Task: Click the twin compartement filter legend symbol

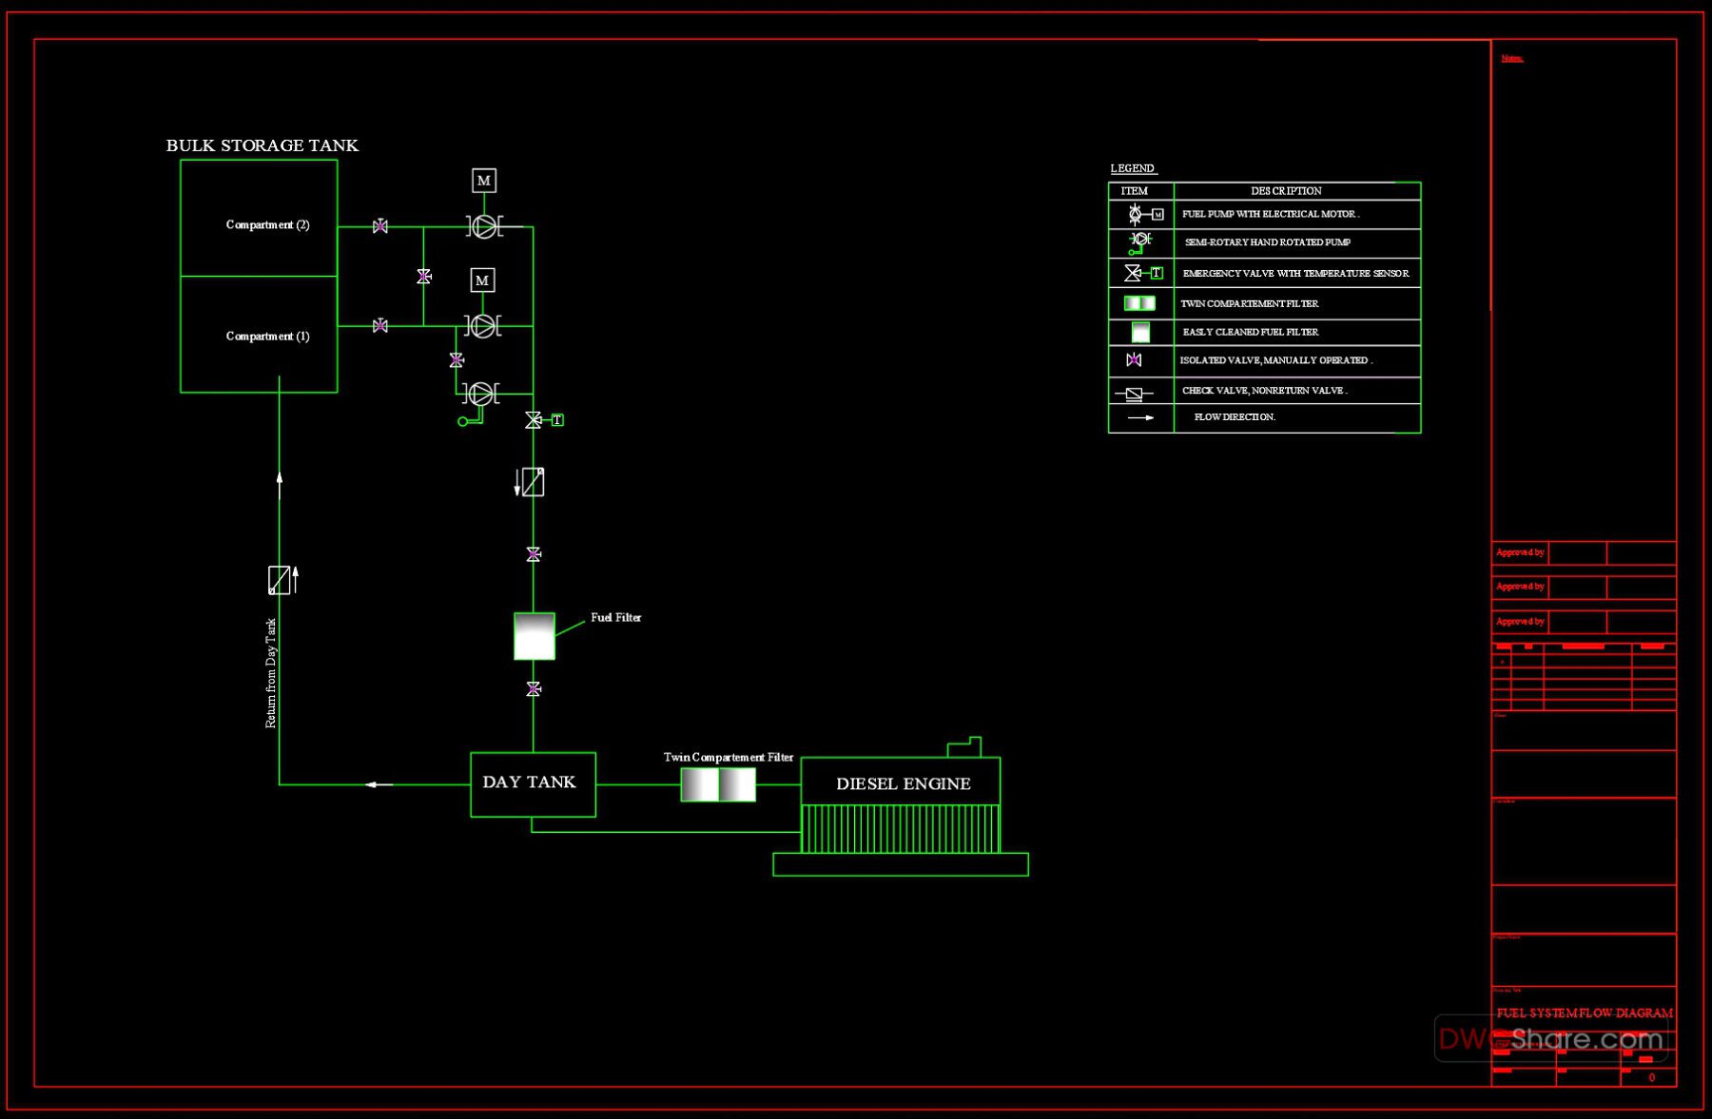Action: (x=1139, y=302)
